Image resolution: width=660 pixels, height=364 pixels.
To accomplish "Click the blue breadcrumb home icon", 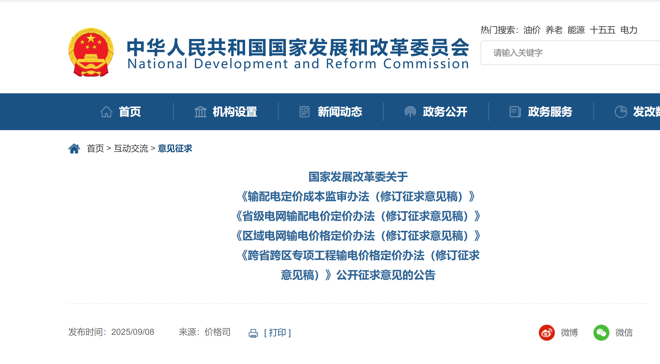I will pyautogui.click(x=74, y=149).
